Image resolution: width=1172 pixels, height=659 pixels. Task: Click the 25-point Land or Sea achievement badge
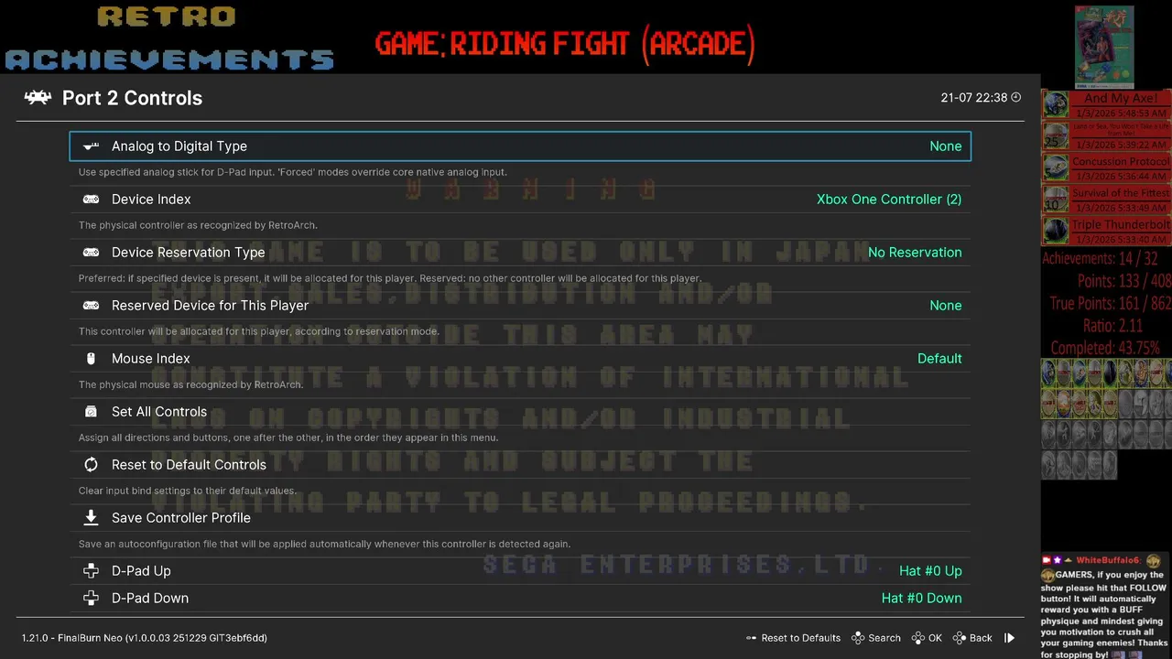click(1056, 136)
